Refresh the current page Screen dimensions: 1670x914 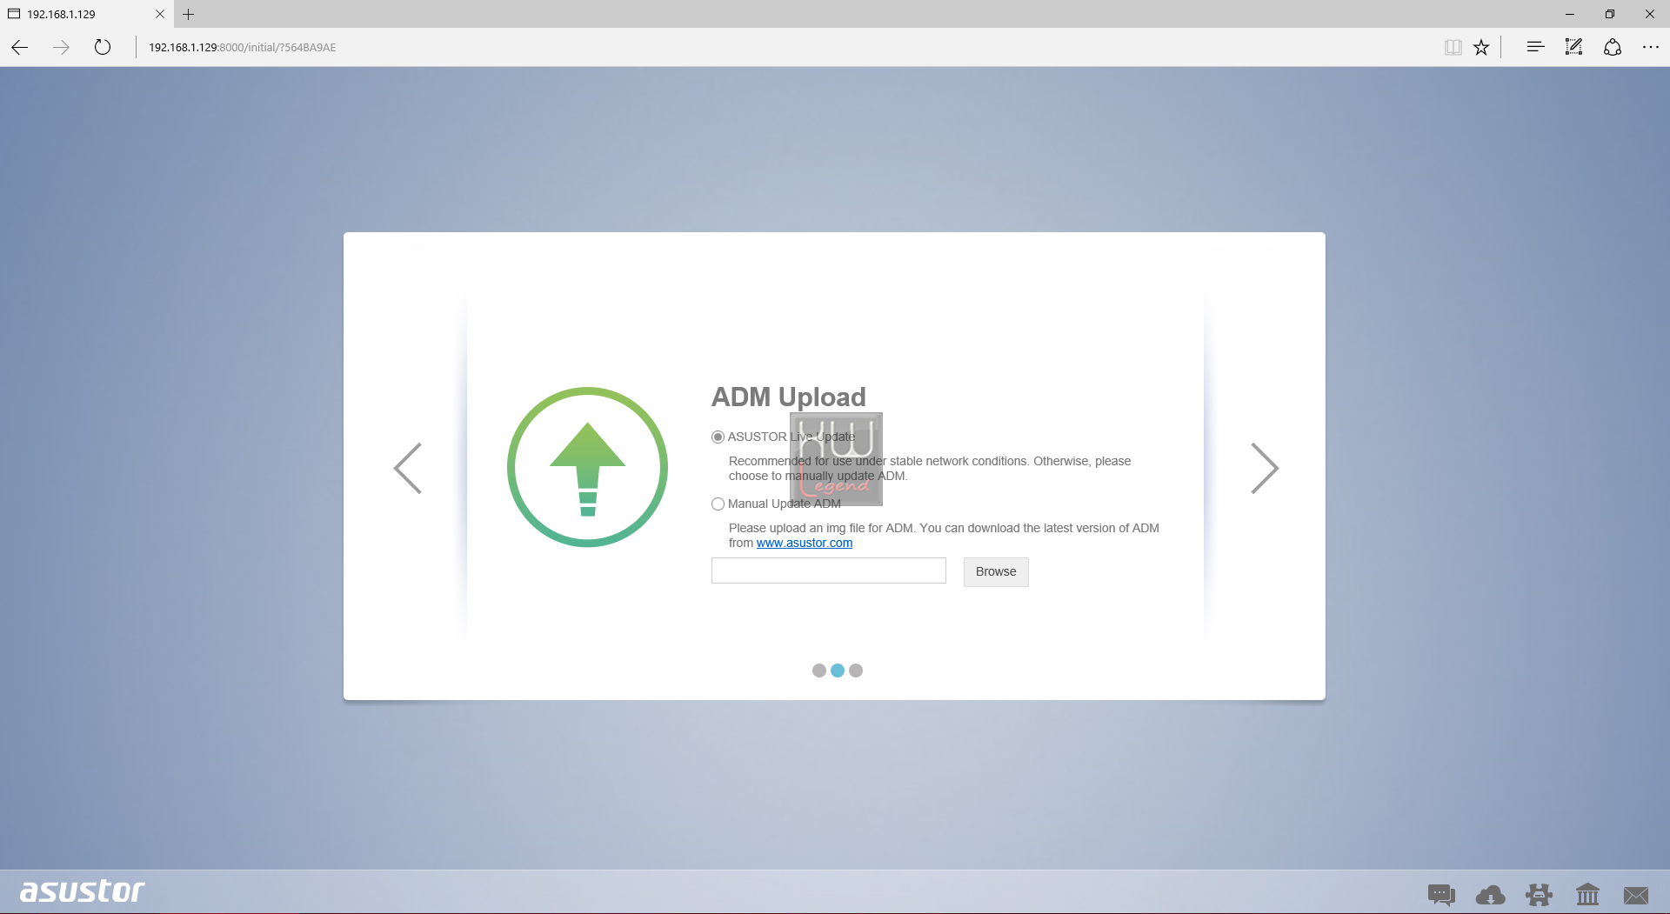(103, 47)
